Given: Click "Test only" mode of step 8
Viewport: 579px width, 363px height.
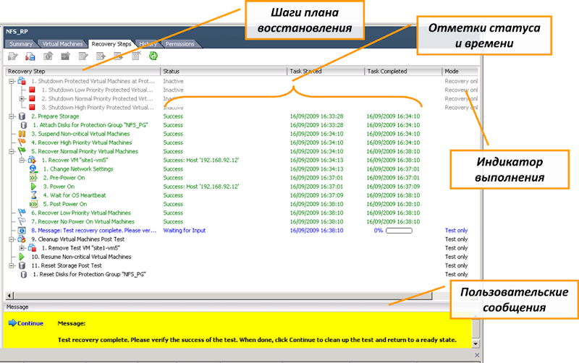Looking at the screenshot, I should pos(456,231).
